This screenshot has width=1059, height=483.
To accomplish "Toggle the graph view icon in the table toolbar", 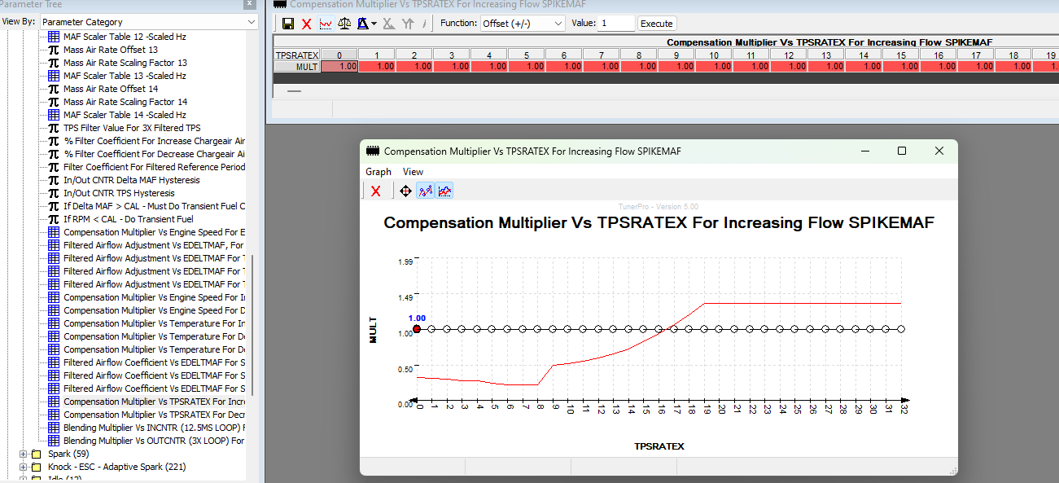I will [x=326, y=24].
